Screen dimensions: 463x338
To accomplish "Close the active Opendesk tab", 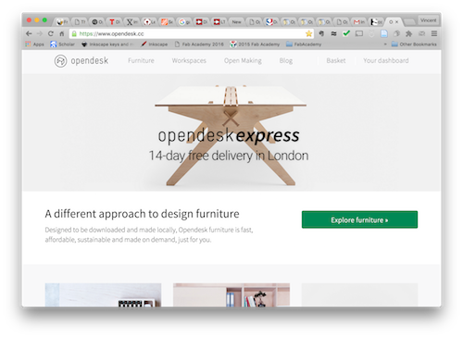I will [397, 22].
